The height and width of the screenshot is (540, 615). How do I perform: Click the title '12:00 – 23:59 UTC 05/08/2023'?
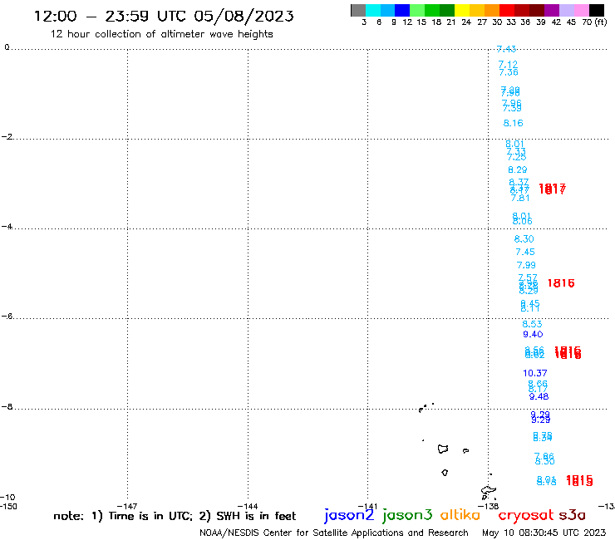(x=164, y=16)
